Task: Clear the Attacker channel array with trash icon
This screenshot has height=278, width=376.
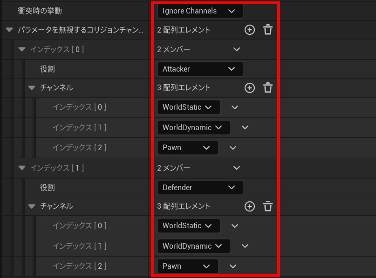Action: coord(267,87)
